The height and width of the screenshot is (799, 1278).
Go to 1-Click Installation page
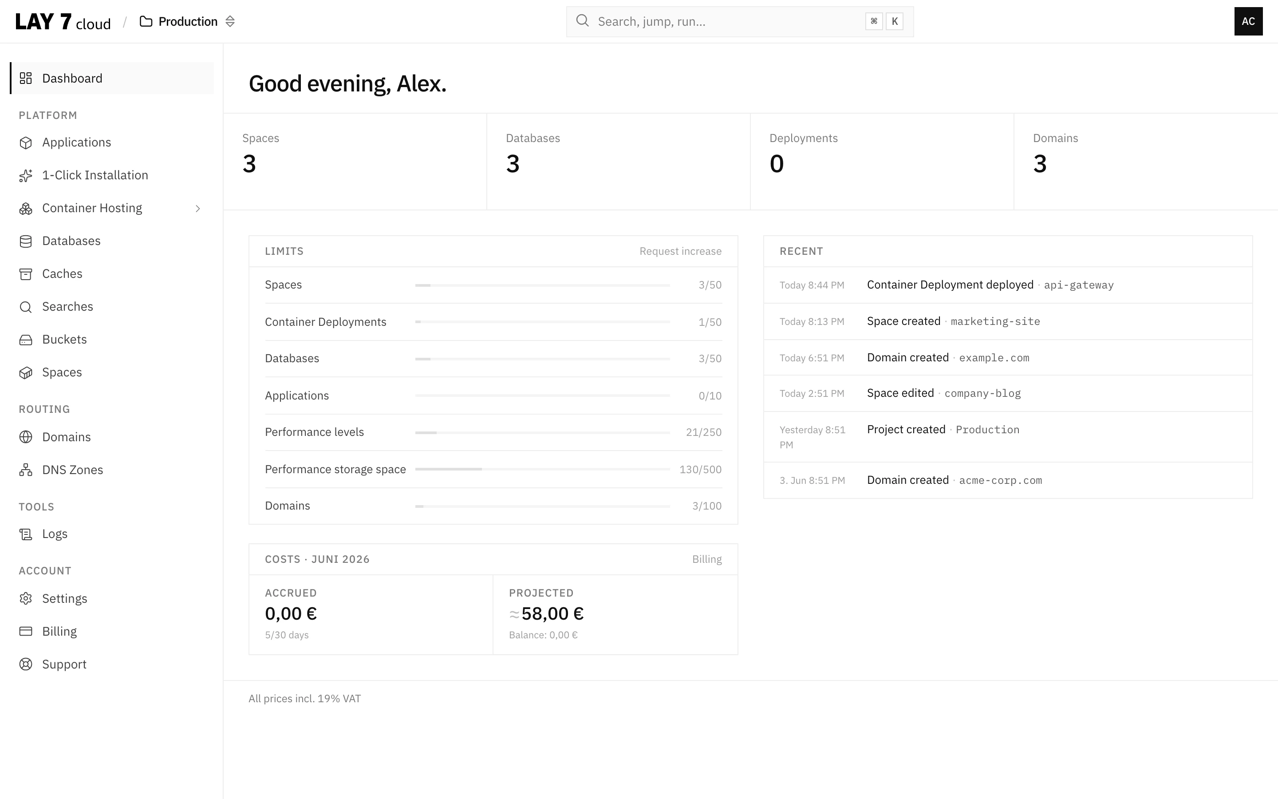[111, 175]
